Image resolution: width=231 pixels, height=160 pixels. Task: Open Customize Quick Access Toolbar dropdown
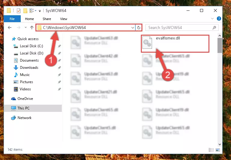40,11
